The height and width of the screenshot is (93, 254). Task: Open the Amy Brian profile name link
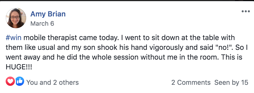coord(48,14)
